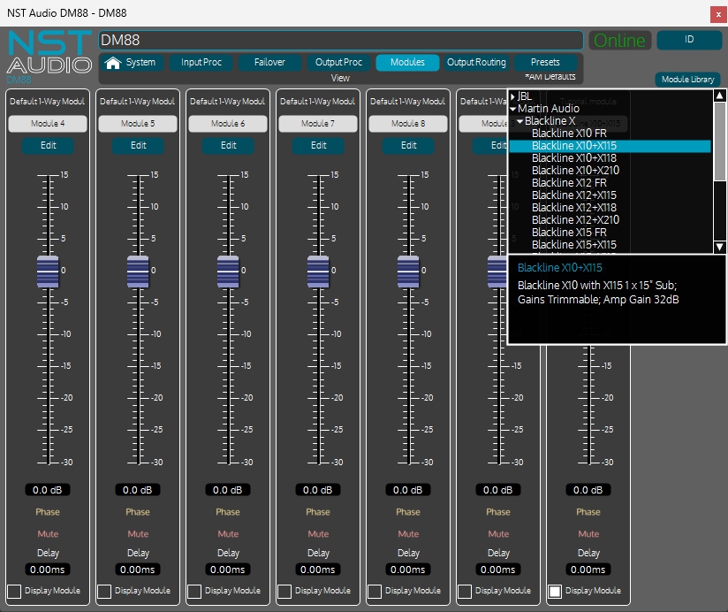This screenshot has height=612, width=728.
Task: Enable Display Module for Module 5
Action: 104,592
